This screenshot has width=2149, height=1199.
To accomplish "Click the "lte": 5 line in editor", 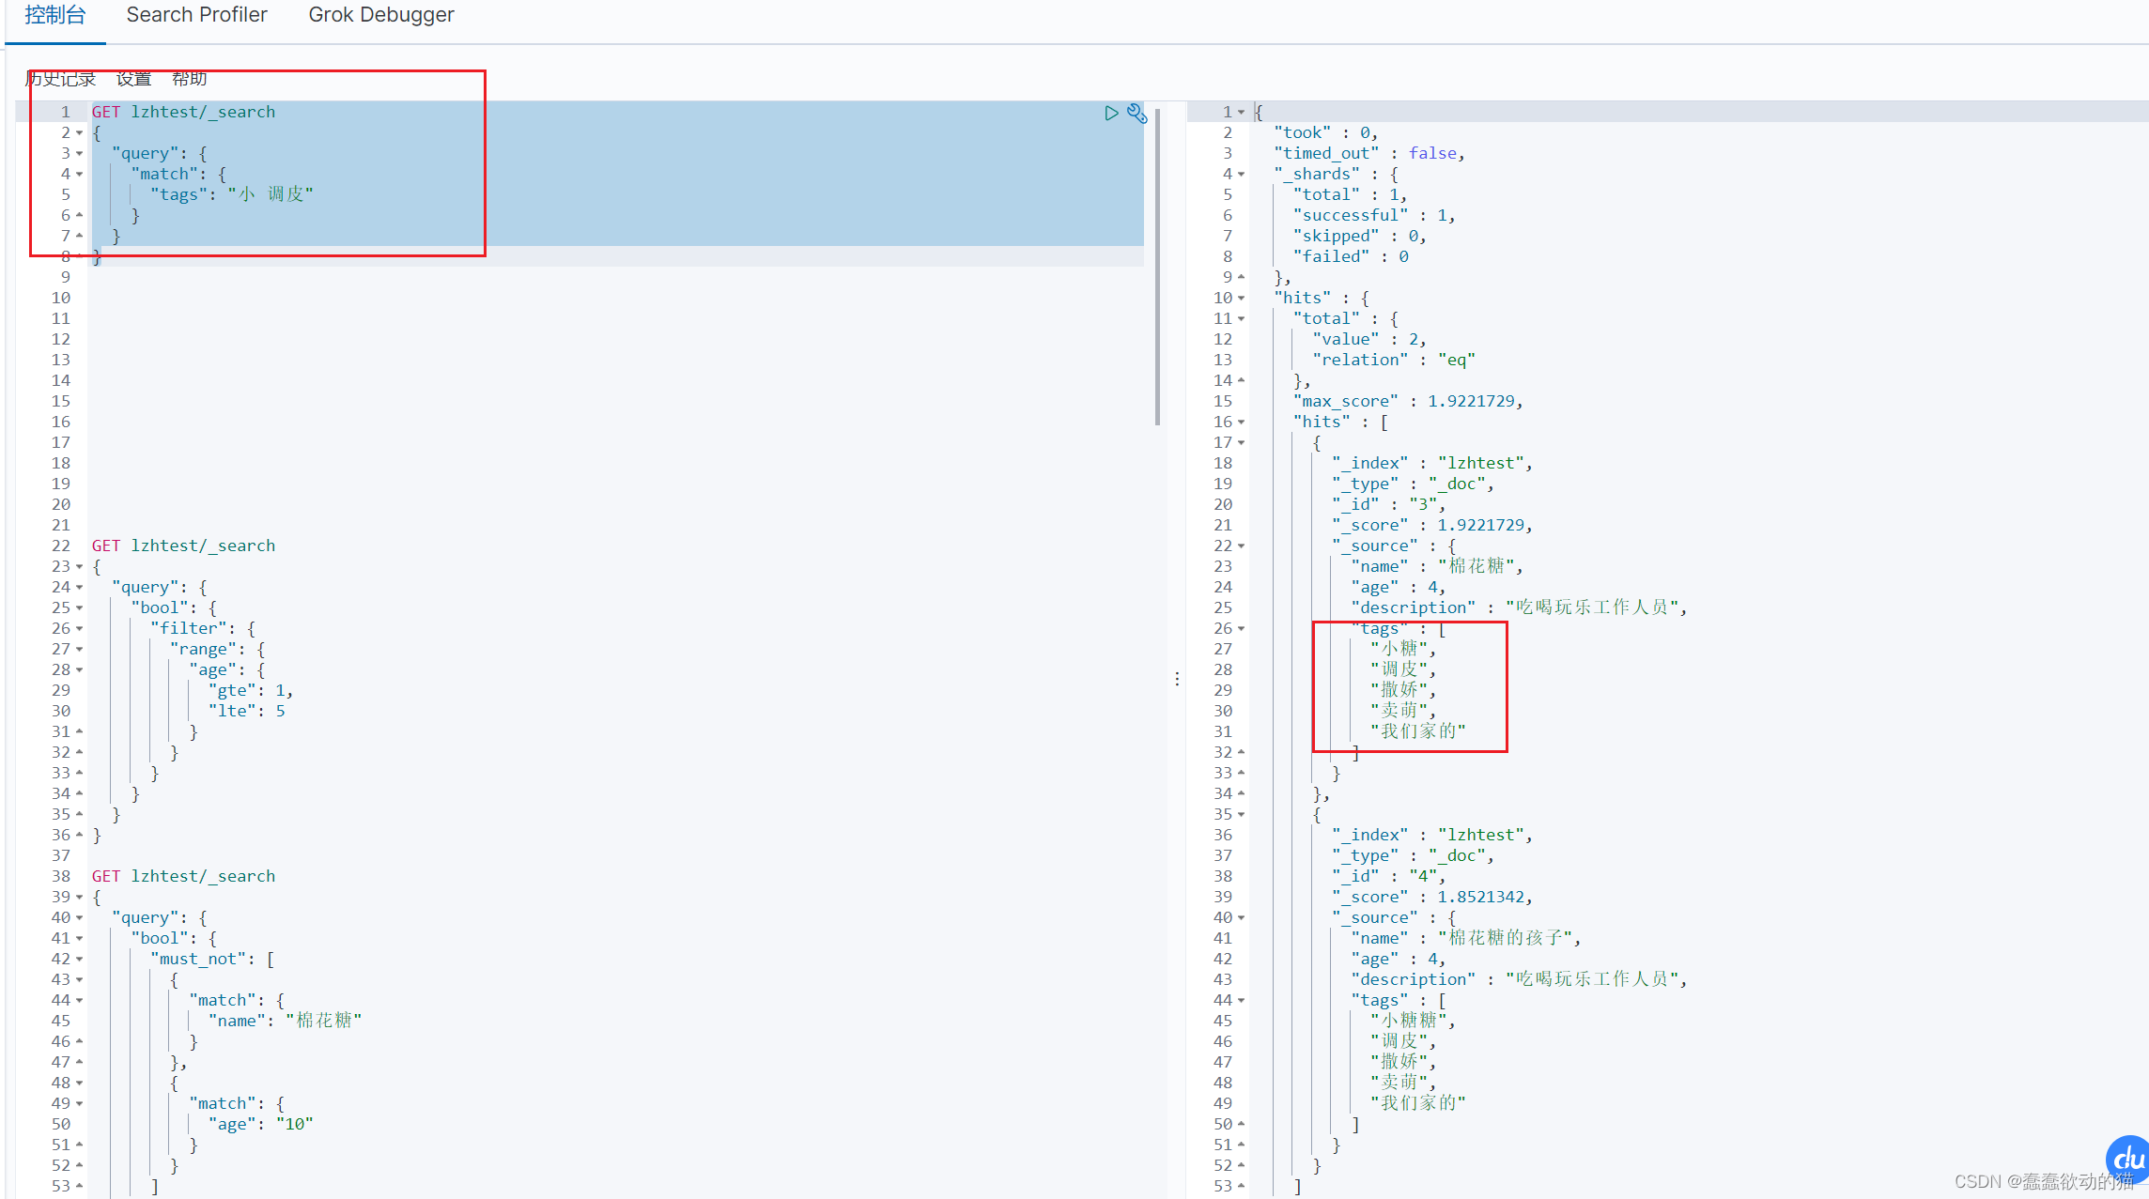I will point(246,711).
